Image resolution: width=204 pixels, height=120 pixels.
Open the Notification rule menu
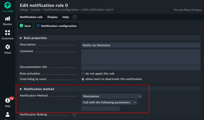(31, 17)
